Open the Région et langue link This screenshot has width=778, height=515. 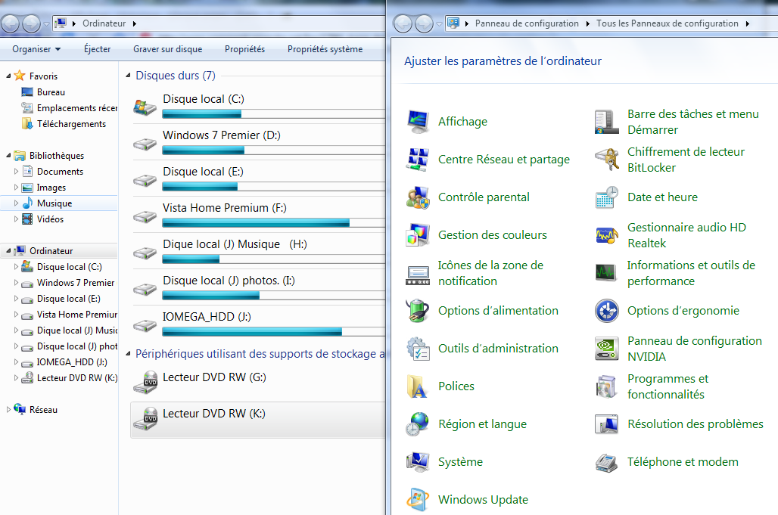tap(482, 424)
